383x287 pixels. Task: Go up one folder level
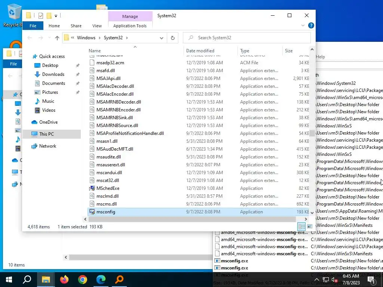[57, 38]
